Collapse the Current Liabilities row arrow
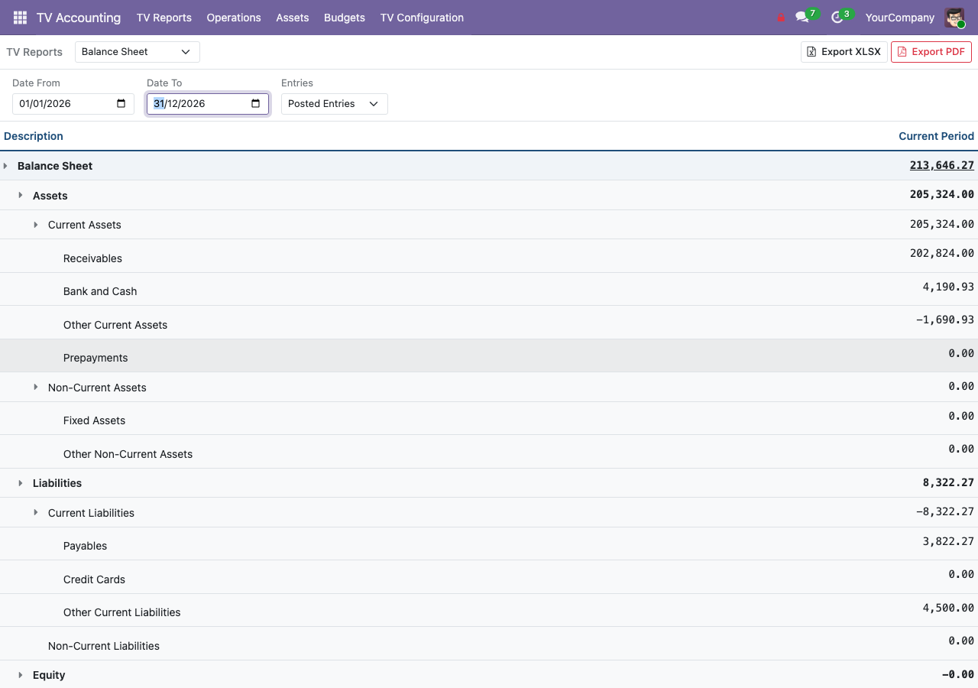Screen dimensions: 978x688 click(x=36, y=512)
